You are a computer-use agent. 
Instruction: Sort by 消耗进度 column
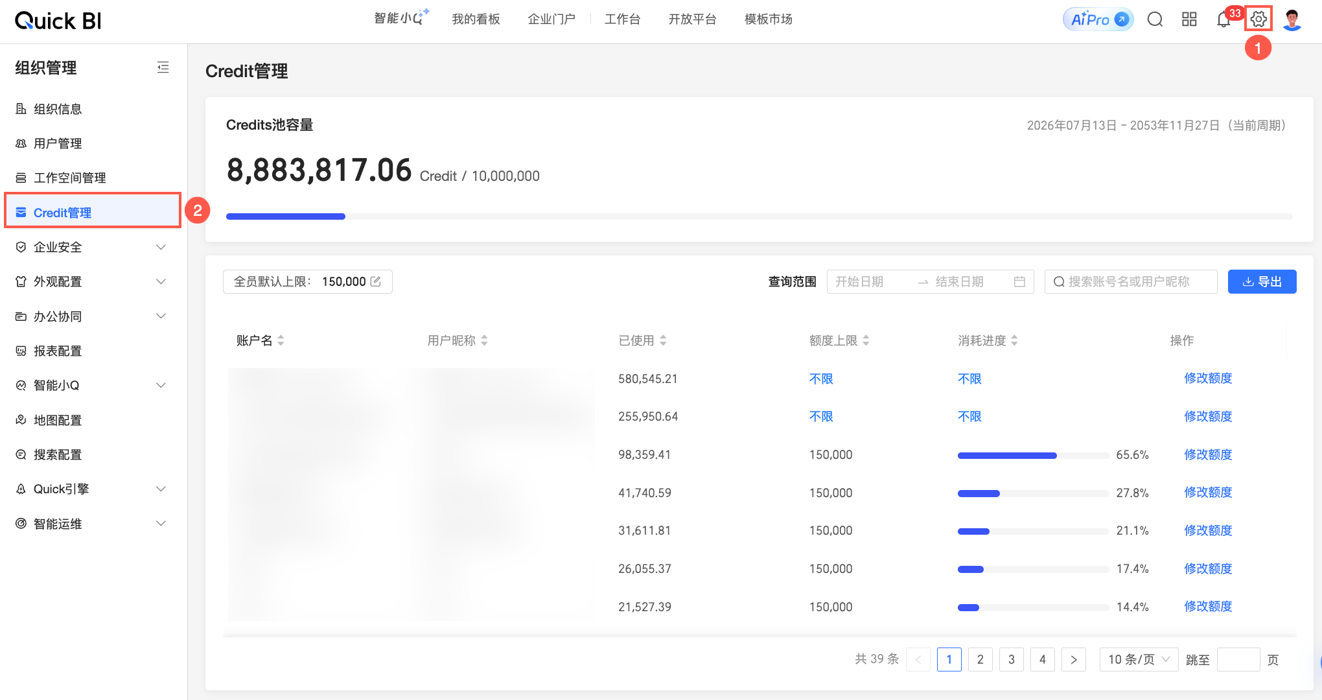tap(1014, 340)
